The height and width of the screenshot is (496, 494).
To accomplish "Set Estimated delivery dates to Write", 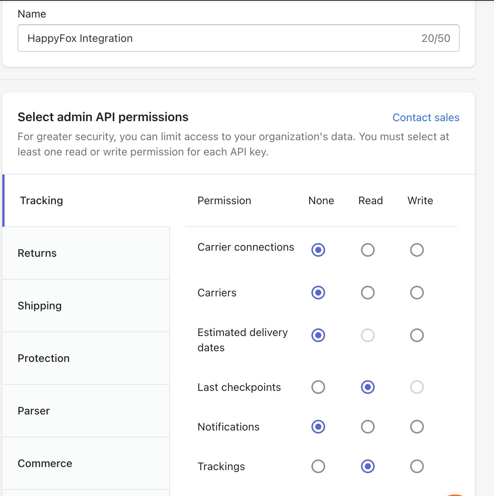I will tap(417, 336).
